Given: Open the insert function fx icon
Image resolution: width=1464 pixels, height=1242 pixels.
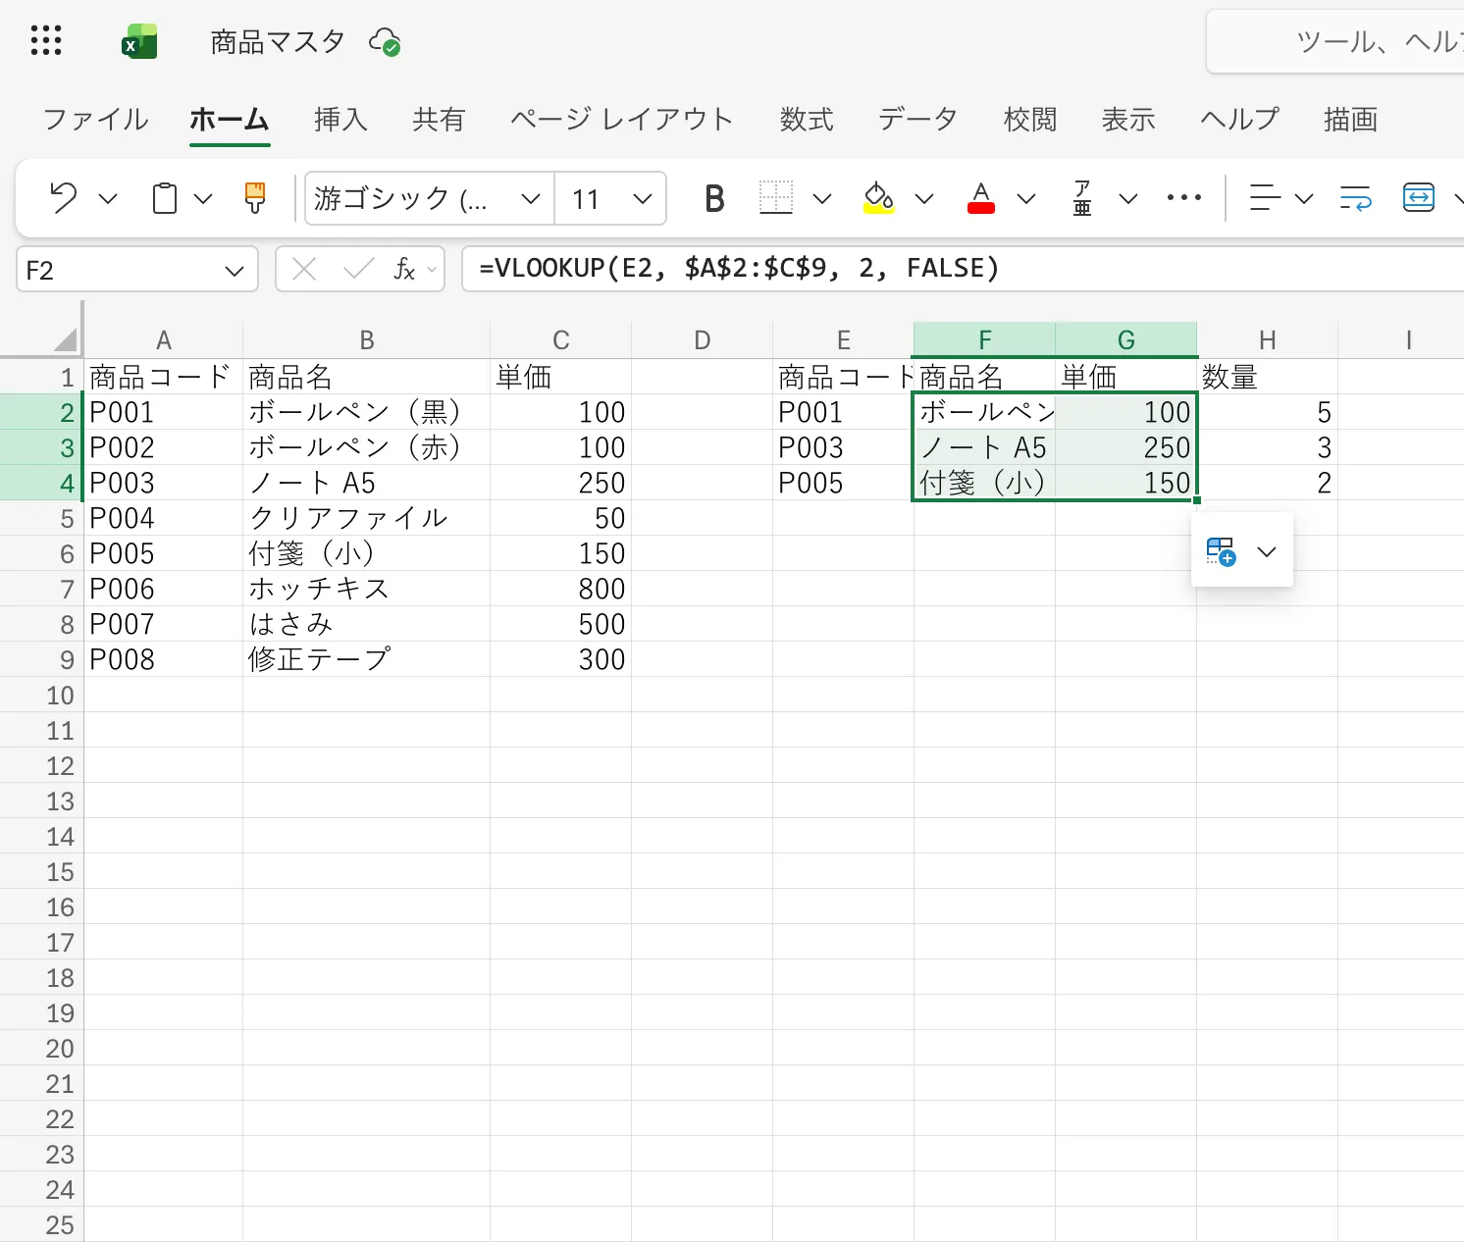Looking at the screenshot, I should click(x=404, y=269).
